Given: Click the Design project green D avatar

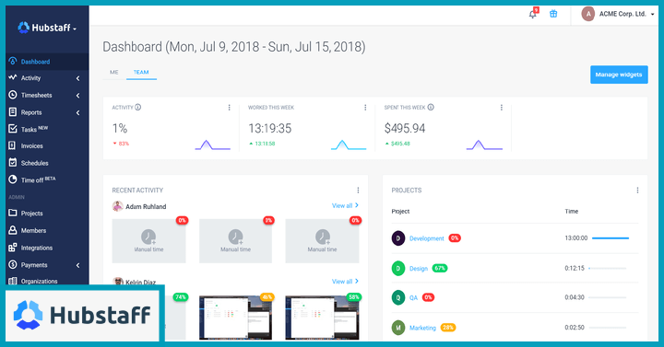Looking at the screenshot, I should pyautogui.click(x=398, y=269).
